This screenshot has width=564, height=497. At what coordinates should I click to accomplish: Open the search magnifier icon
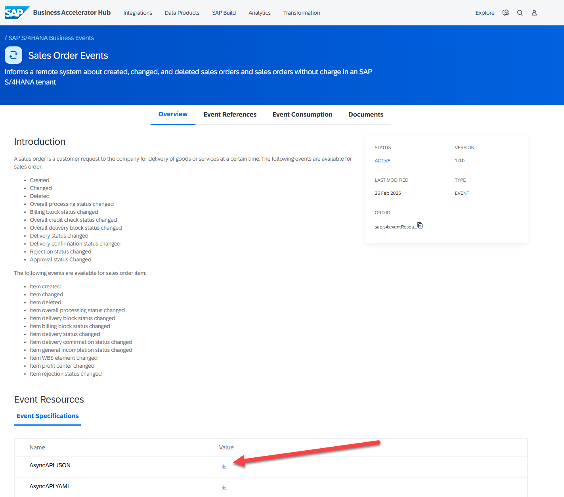pos(520,13)
